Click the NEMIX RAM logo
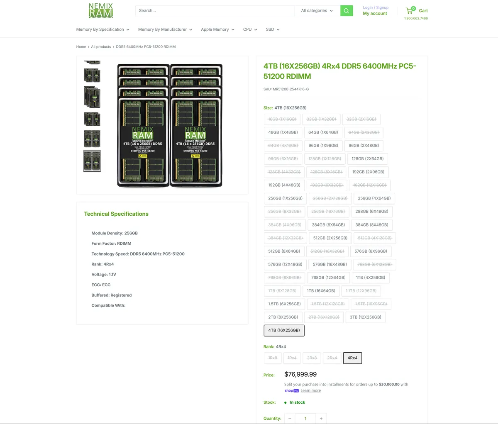The height and width of the screenshot is (424, 498). point(100,10)
